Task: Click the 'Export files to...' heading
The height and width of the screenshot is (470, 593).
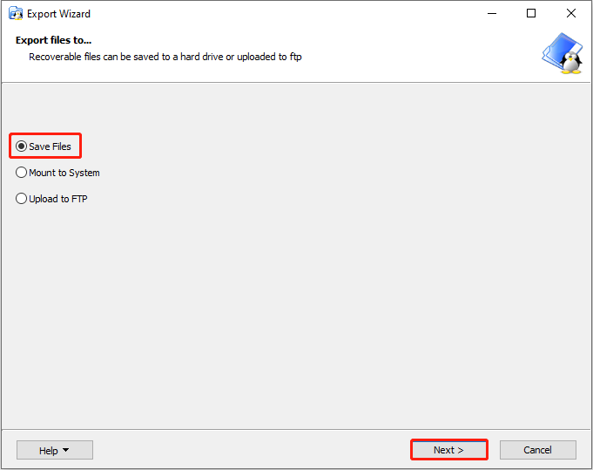Action: pos(53,40)
